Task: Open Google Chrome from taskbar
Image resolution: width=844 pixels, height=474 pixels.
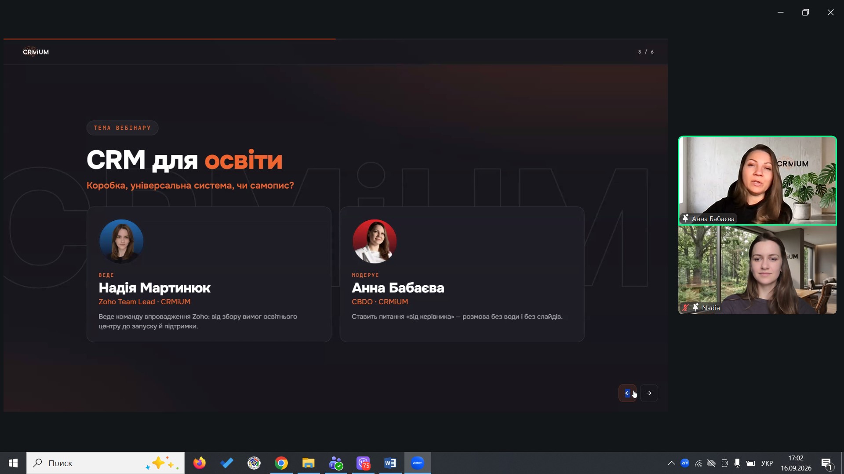Action: (x=281, y=463)
